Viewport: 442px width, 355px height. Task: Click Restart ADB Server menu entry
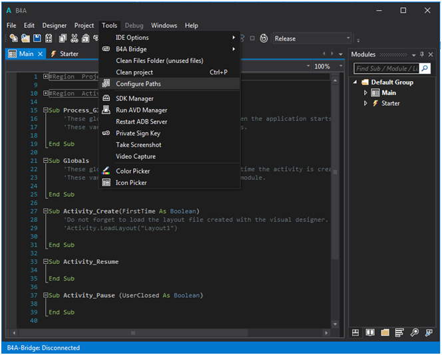coord(141,122)
